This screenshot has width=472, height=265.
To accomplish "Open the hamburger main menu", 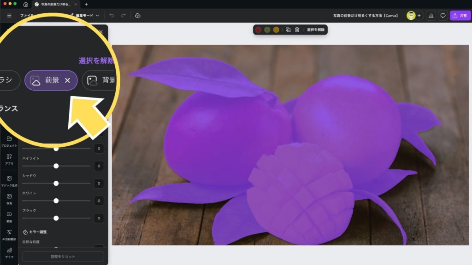I will point(9,16).
